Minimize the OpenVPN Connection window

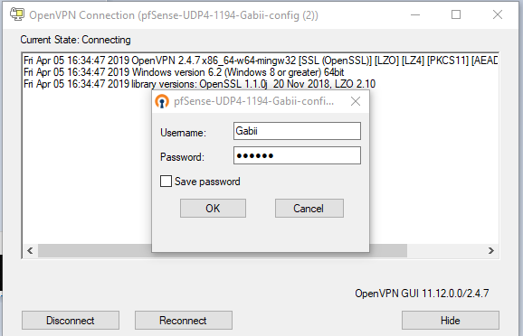point(415,14)
